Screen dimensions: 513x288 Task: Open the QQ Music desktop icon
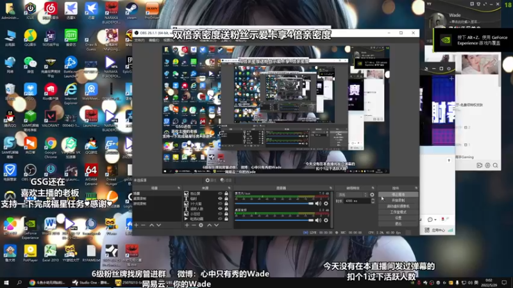coord(30,38)
